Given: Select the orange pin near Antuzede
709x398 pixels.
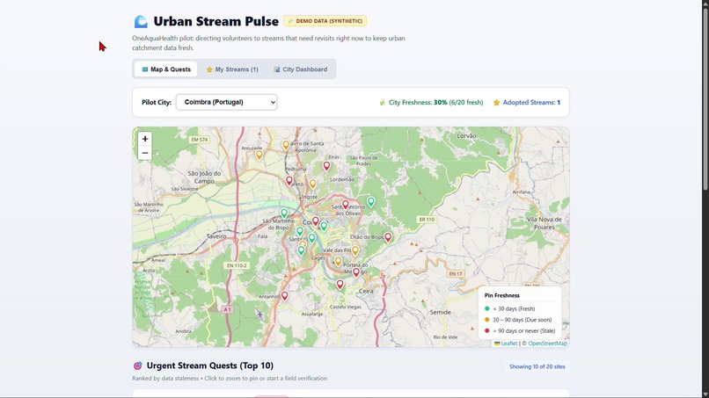Looking at the screenshot, I should point(259,155).
